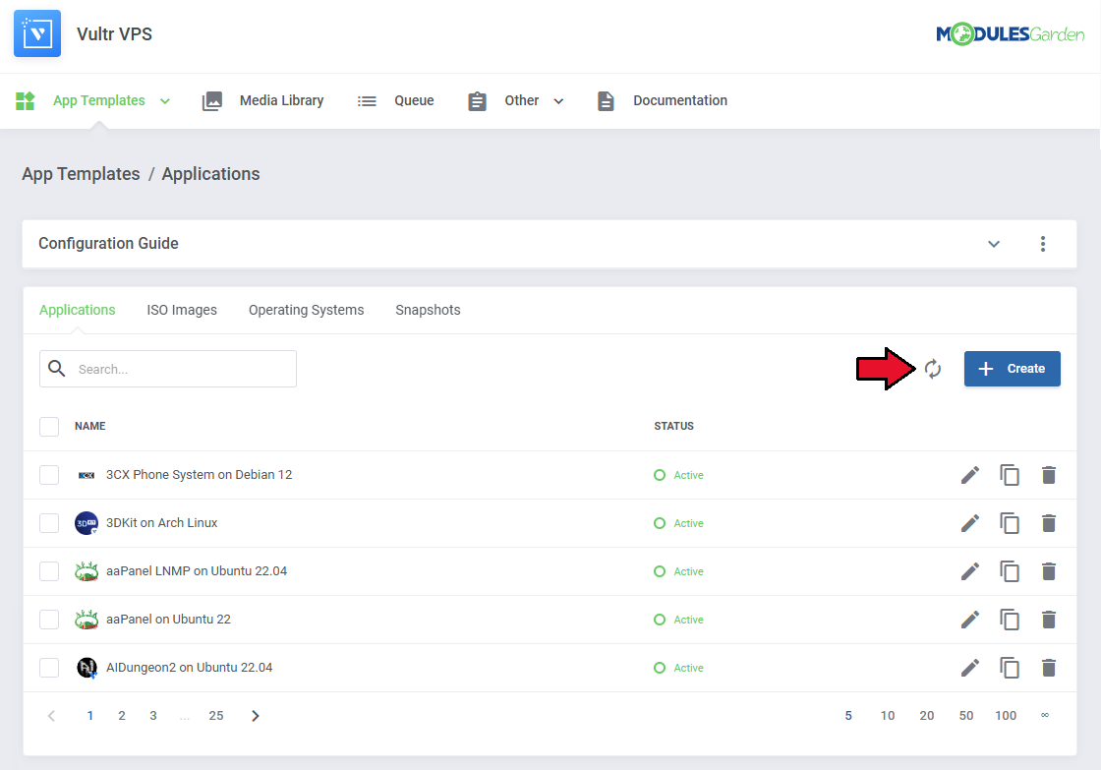Check the aaPanel LNMP row checkbox
Screen dimensions: 1101x770
pyautogui.click(x=49, y=571)
